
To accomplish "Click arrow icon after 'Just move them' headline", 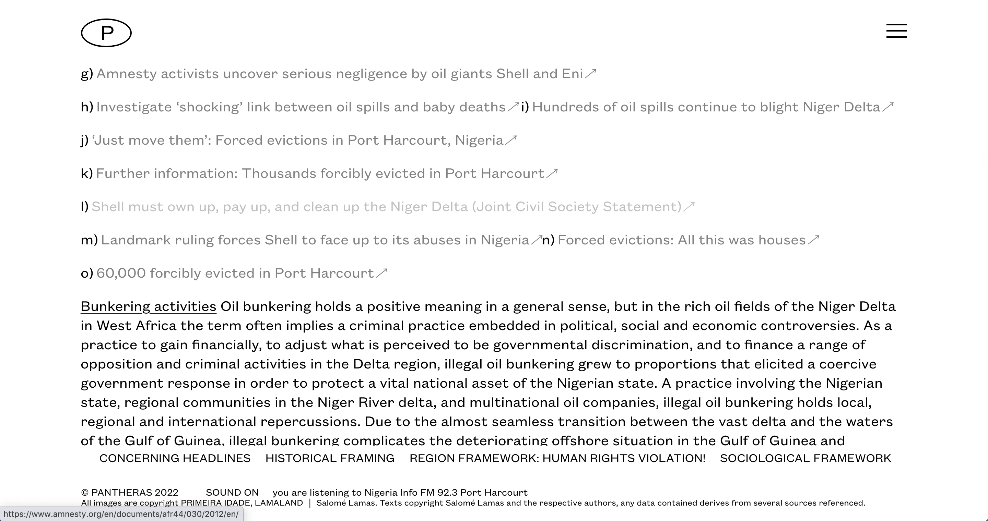I will tap(511, 140).
